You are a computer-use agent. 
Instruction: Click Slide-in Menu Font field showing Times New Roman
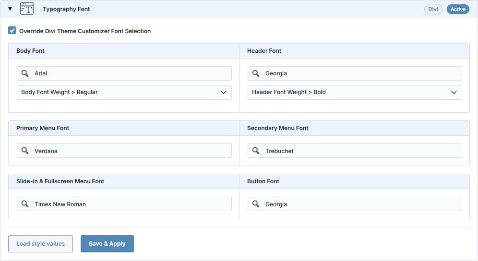pos(124,204)
